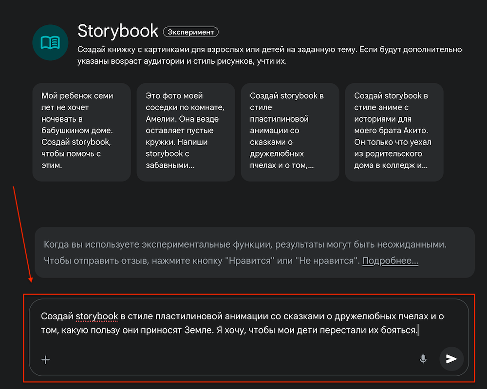Click the experimental features notice box
Image resolution: width=487 pixels, height=389 pixels.
point(255,252)
